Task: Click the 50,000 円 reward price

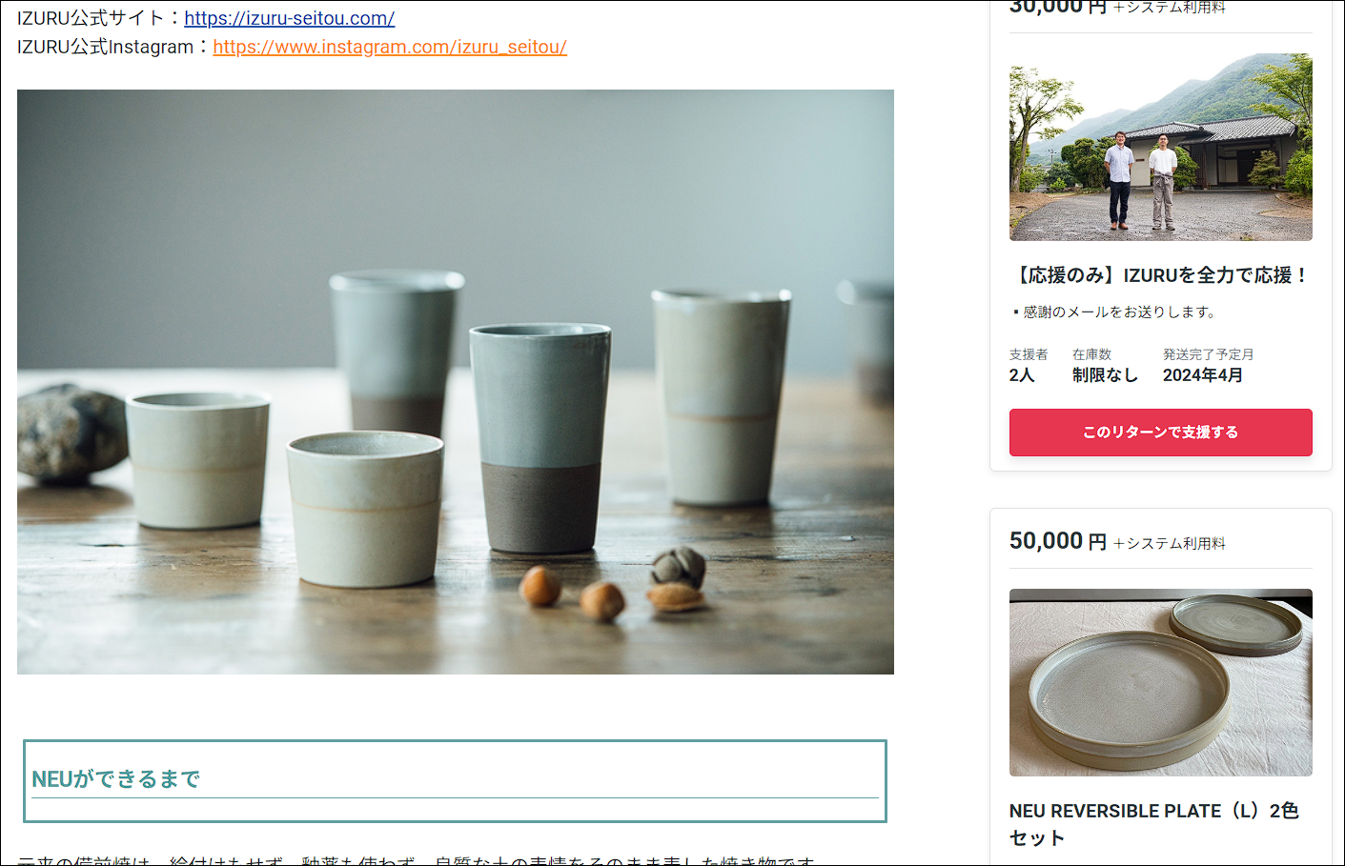Action: (x=1058, y=541)
